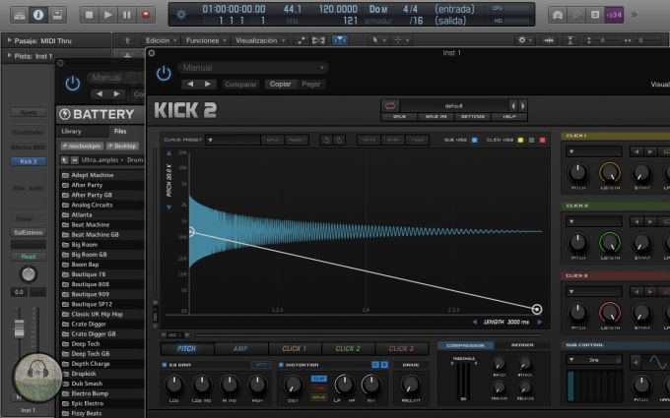This screenshot has height=418, width=670.
Task: Enable the purple count-in 1234 button
Action: (x=614, y=15)
